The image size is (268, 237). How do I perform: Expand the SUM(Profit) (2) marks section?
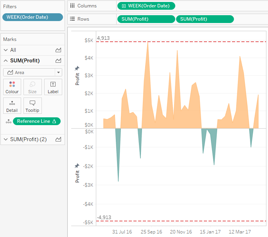click(5, 139)
